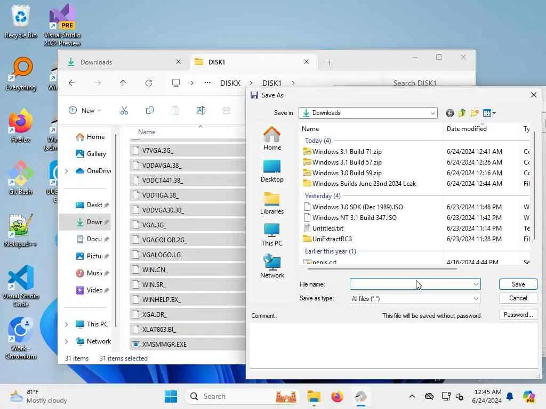Open Recycle Bin desktop icon

point(21,21)
